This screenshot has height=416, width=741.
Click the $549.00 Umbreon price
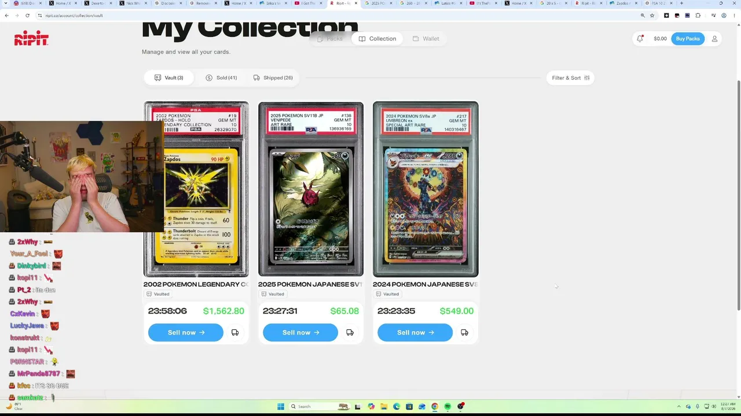(x=457, y=311)
